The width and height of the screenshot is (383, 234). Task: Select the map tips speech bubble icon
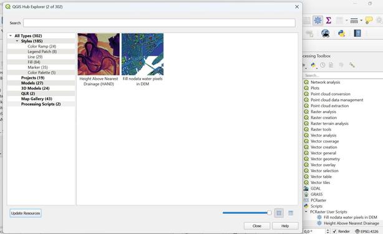pos(369,20)
